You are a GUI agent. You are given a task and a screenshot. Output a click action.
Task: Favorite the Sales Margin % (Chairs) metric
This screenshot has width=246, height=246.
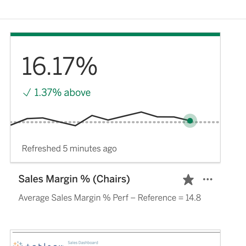(188, 180)
